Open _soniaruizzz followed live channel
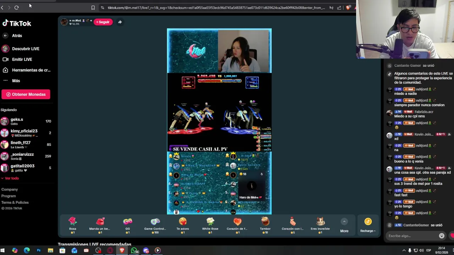The image size is (454, 255). (x=26, y=156)
